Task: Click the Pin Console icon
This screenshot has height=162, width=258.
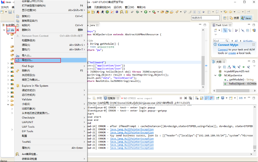Action: 218,98
